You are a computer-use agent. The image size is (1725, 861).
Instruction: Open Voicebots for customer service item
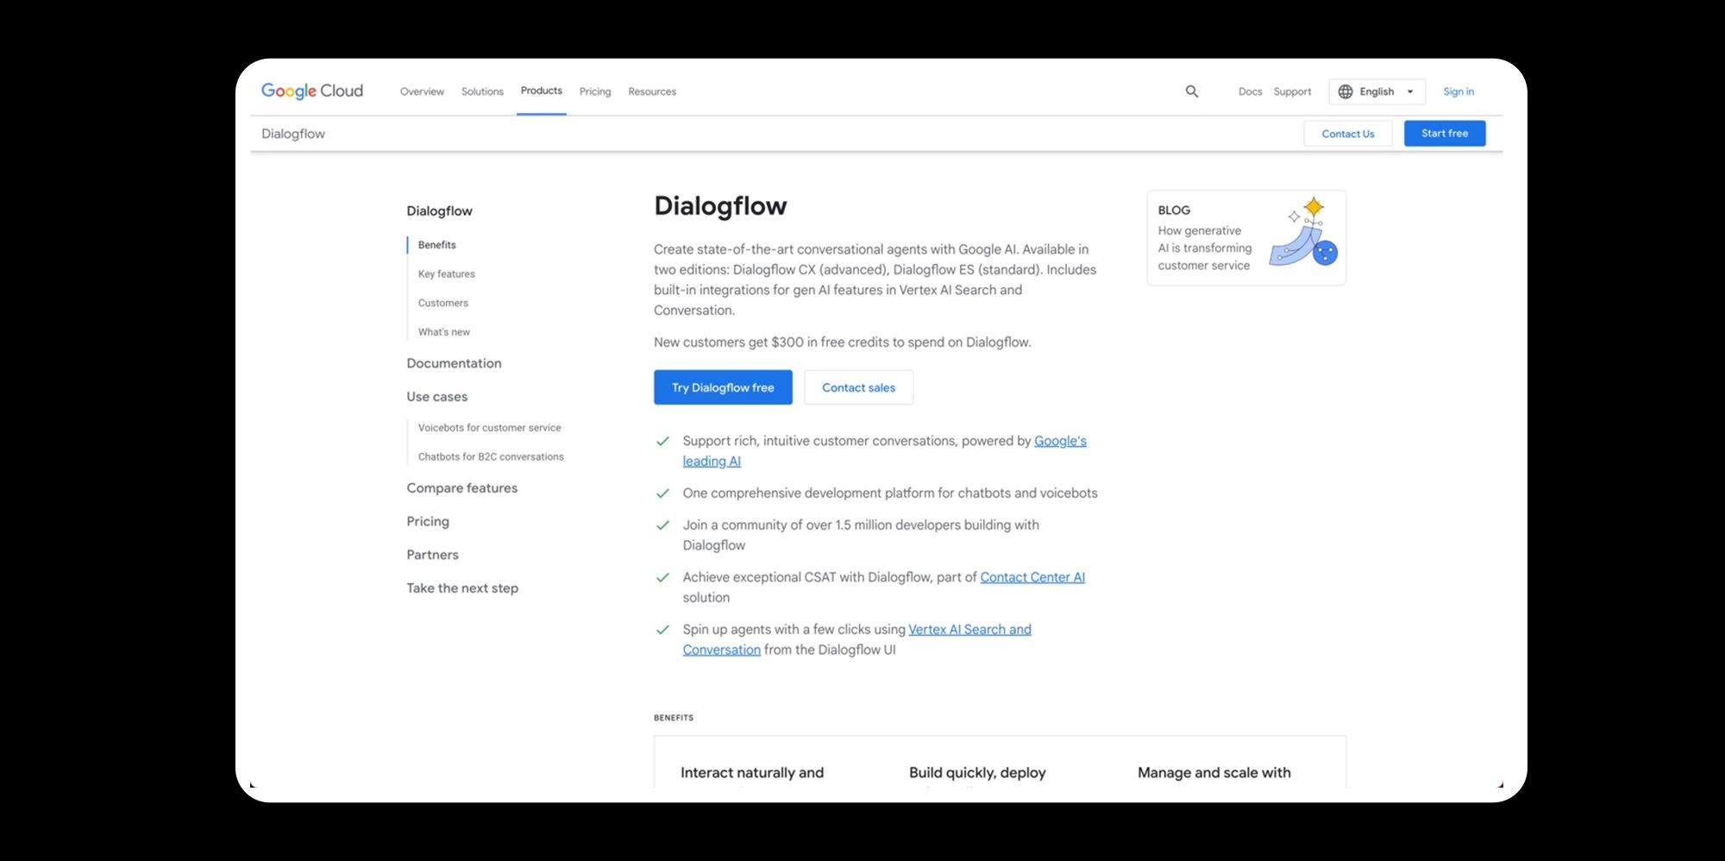(489, 428)
